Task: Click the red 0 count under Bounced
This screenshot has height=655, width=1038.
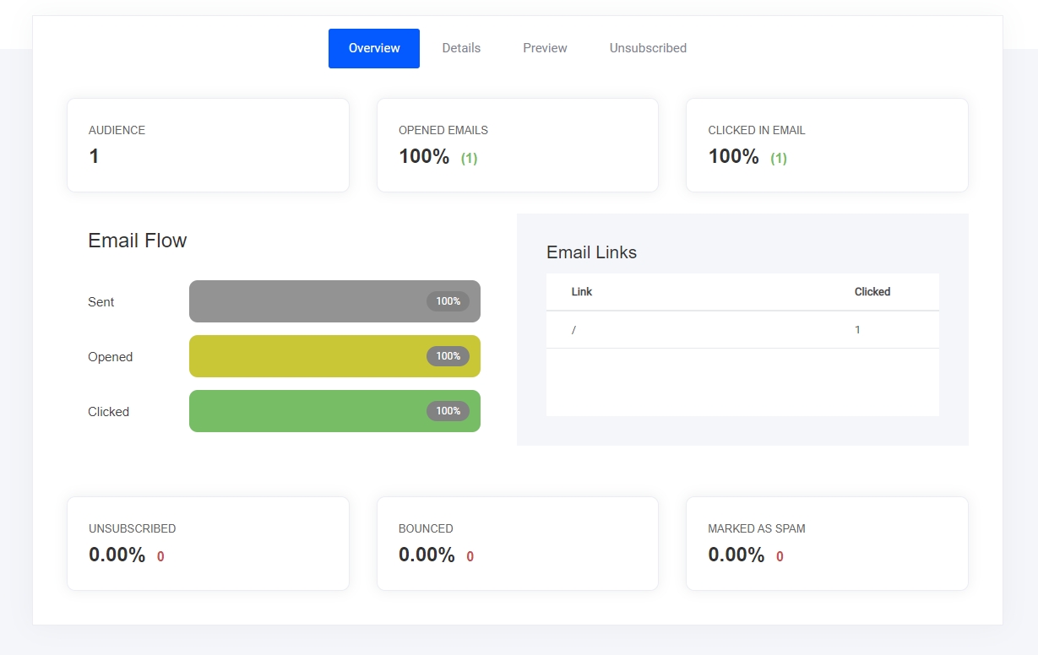Action: [470, 557]
